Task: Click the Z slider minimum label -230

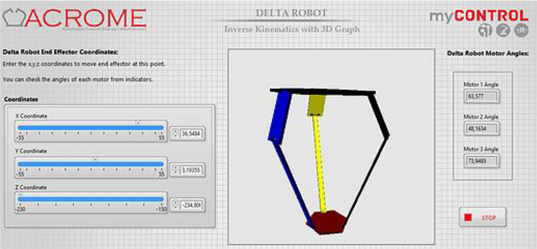Action: [x=20, y=210]
